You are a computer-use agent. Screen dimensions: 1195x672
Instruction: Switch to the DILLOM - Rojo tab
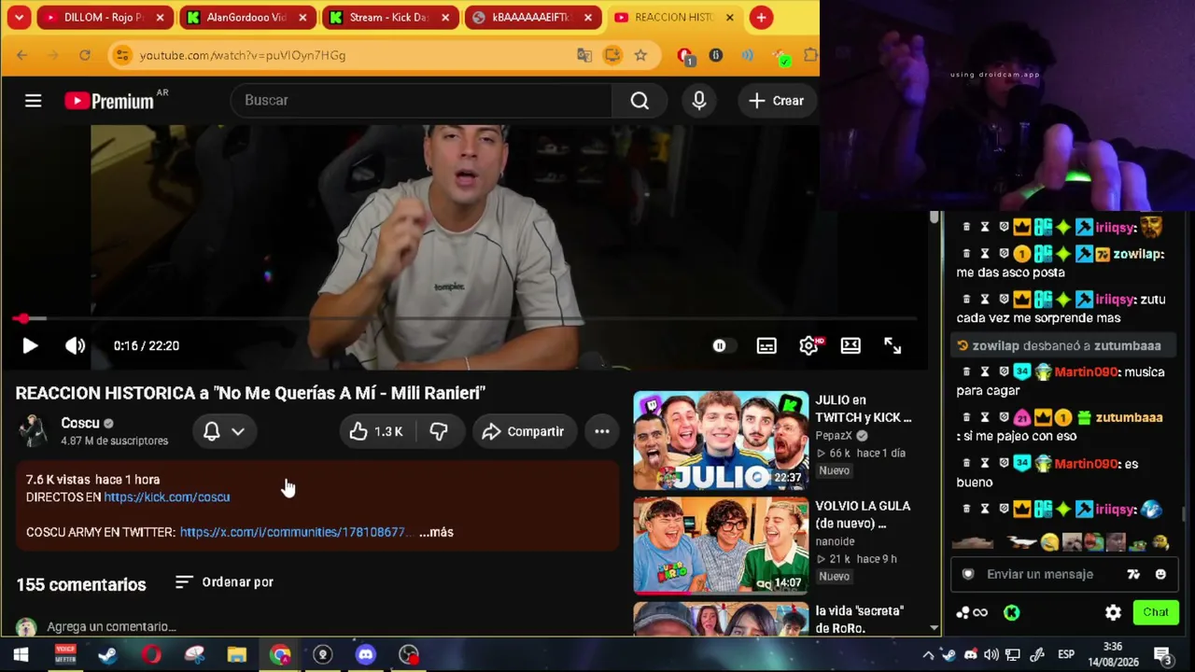105,18
